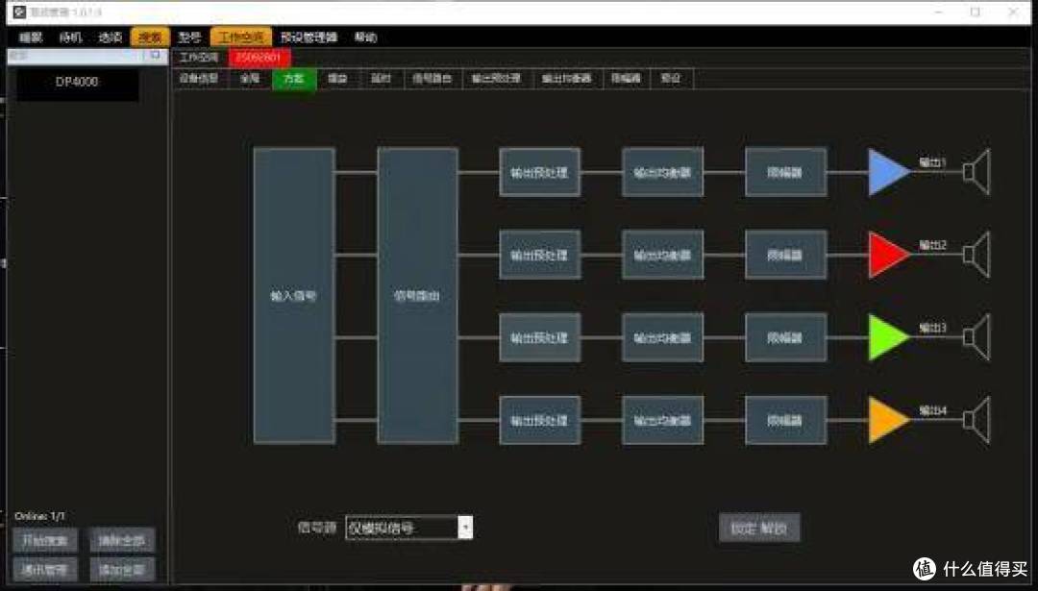Open 限幅器 limiter block in output 4 row
This screenshot has height=591, width=1038.
pyautogui.click(x=786, y=420)
